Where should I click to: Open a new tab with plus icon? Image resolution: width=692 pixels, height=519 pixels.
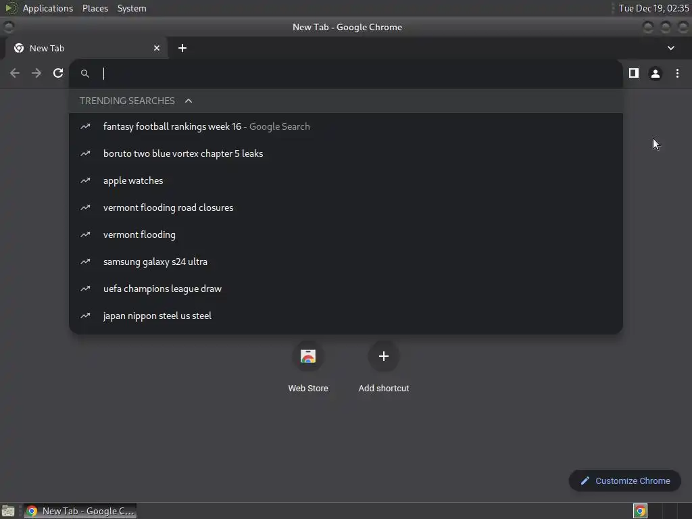pos(182,48)
